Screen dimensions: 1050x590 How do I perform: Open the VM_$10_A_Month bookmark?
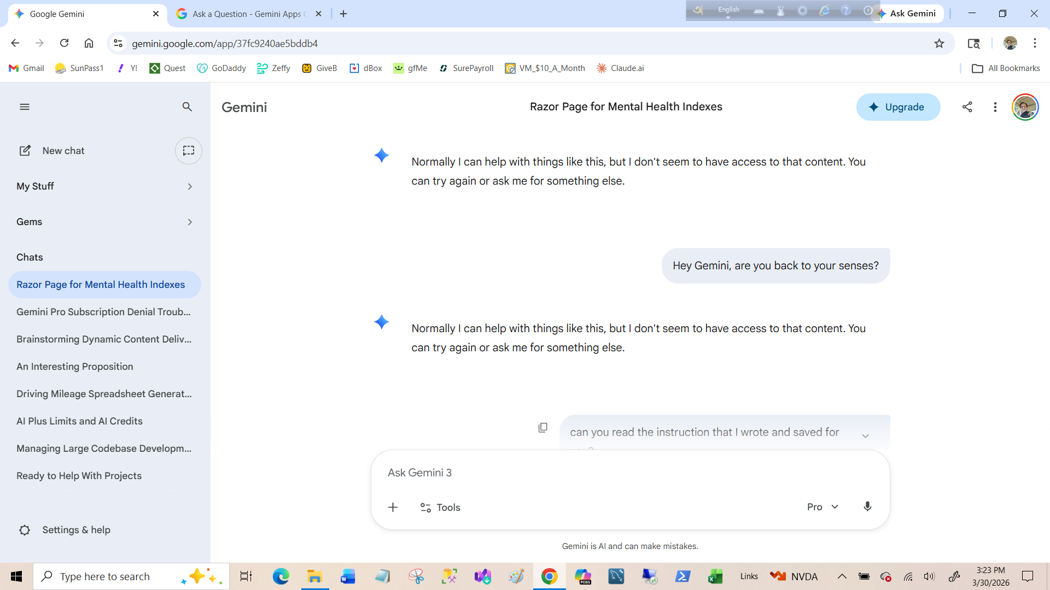[545, 68]
